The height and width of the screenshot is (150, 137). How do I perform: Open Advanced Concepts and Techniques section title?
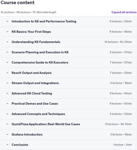click(38, 114)
